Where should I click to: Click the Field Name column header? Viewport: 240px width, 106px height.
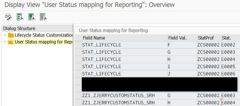tap(125, 38)
